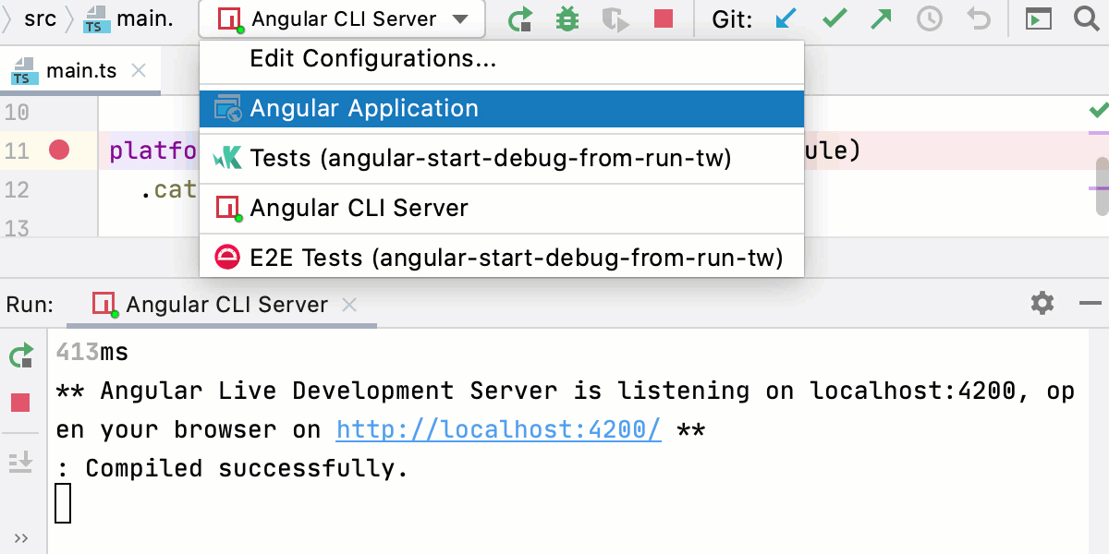Push commits with Git green arrow
This screenshot has height=554, width=1109.
pos(882,18)
